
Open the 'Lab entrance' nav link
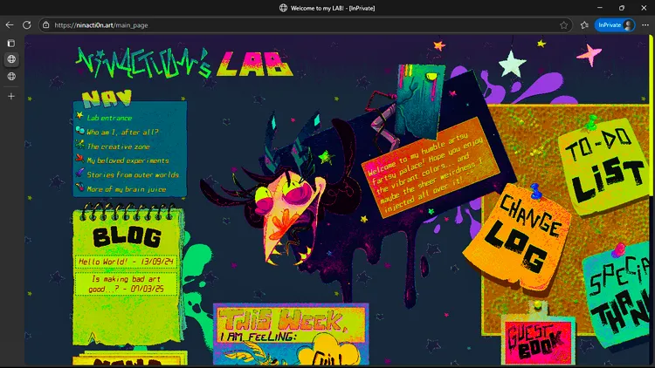point(109,118)
